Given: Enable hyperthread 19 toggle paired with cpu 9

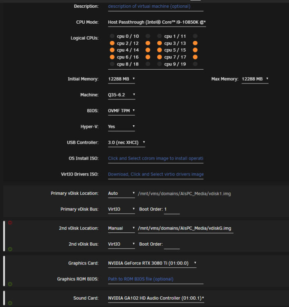Looking at the screenshot, I should pyautogui.click(x=195, y=64).
